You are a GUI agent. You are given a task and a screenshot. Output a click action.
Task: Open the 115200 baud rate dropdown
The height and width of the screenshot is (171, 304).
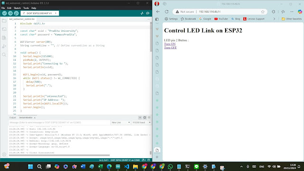[x=142, y=123]
